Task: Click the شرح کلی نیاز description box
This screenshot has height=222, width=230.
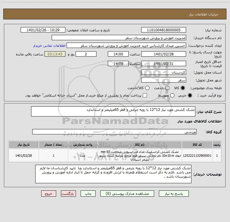Action: (113, 111)
